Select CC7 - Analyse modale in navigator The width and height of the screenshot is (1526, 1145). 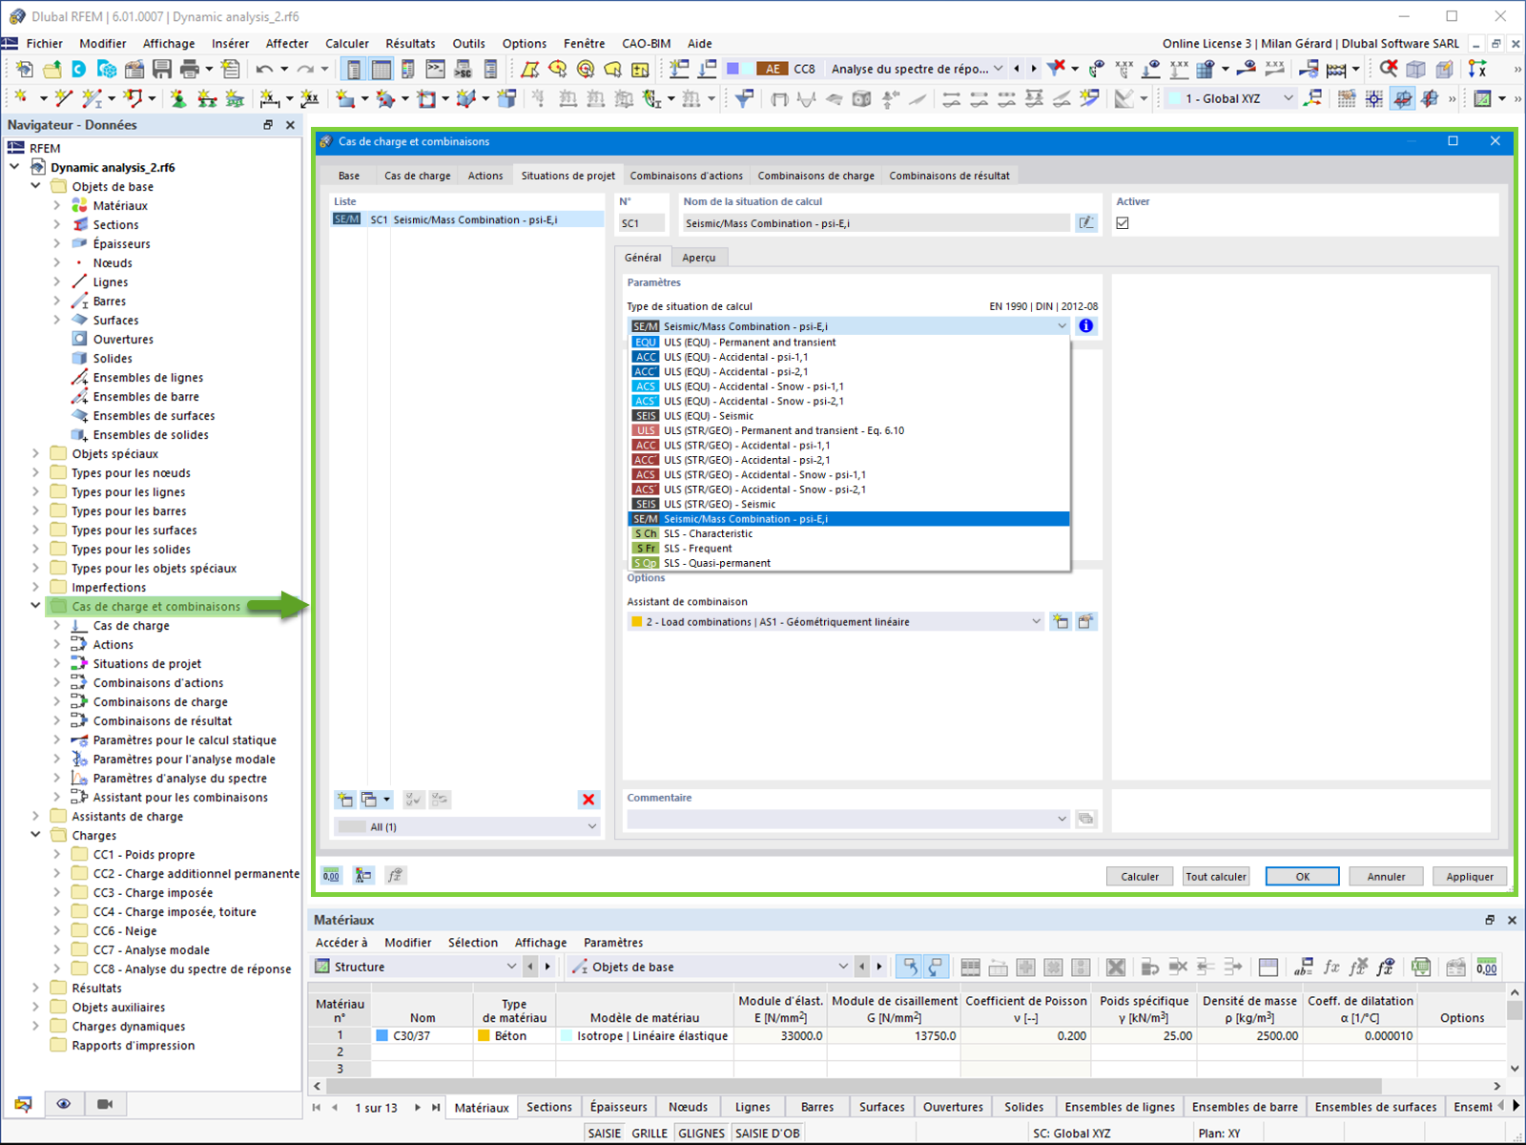(x=152, y=949)
